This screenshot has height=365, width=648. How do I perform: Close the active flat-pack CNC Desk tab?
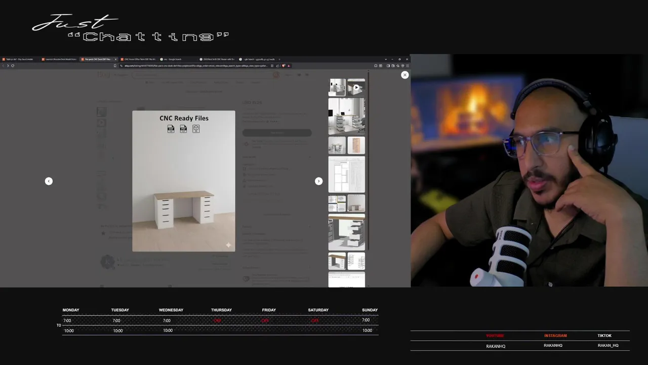115,59
